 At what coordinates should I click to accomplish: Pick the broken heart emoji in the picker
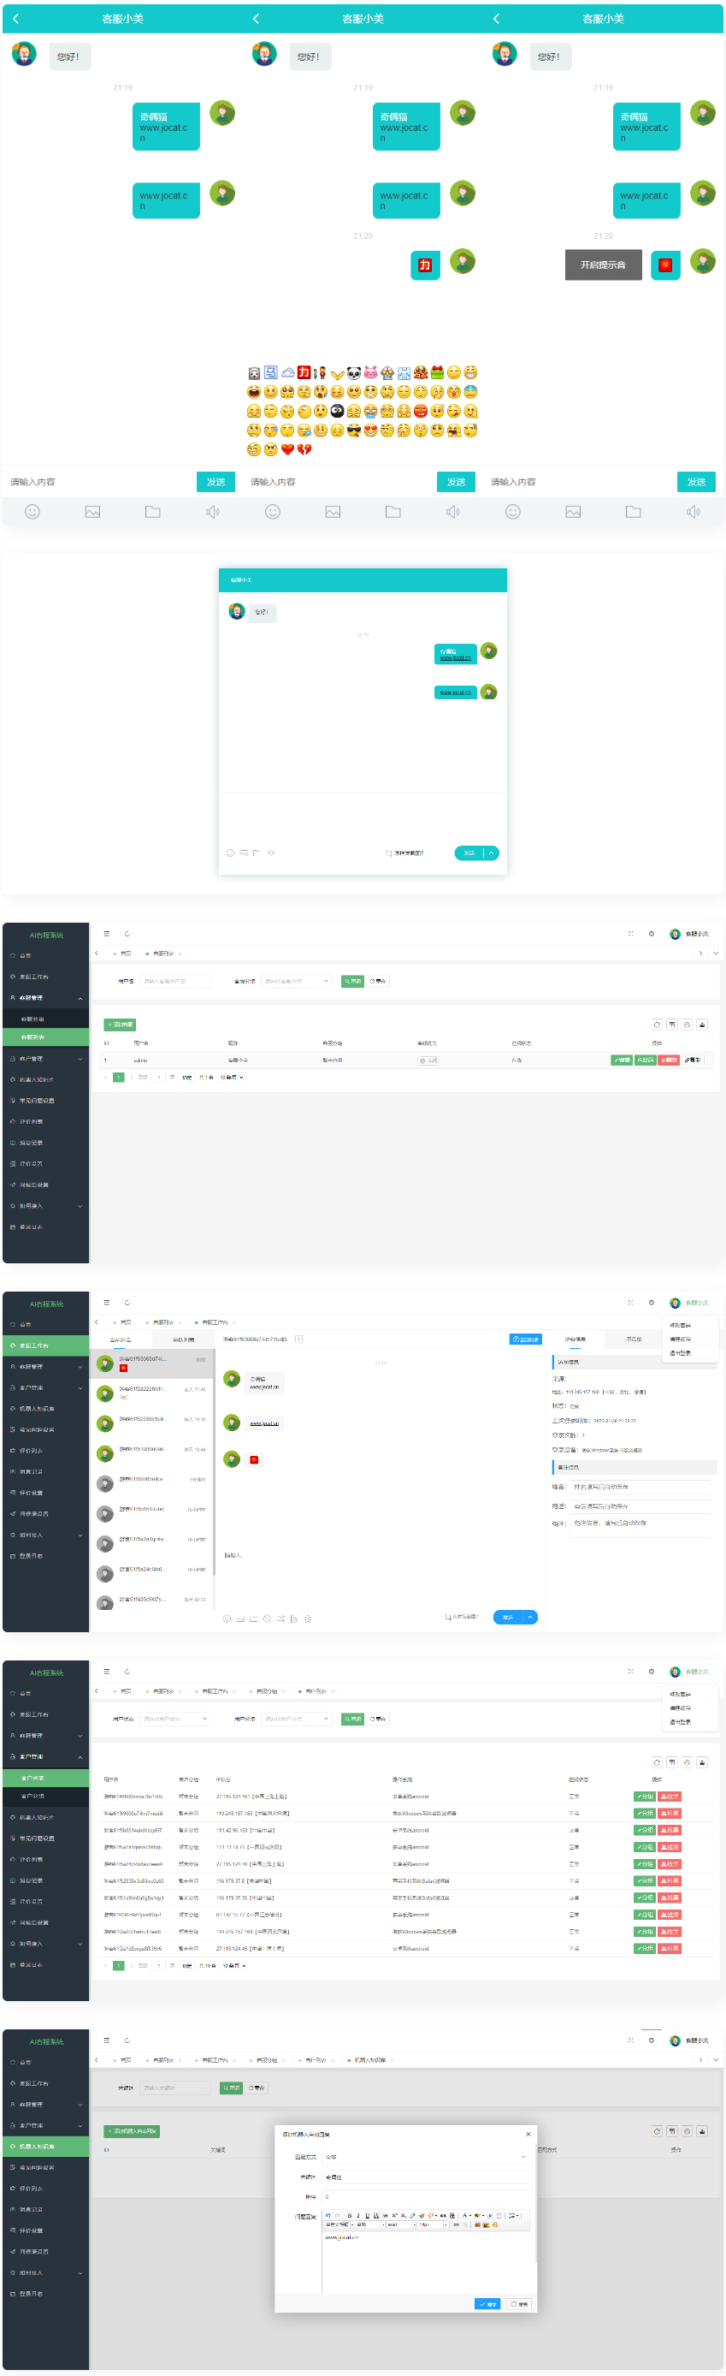[x=304, y=449]
